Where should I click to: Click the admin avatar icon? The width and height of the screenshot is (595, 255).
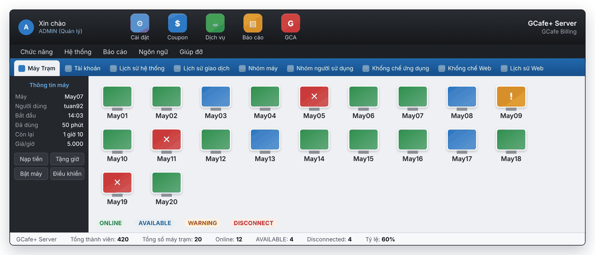tap(26, 27)
